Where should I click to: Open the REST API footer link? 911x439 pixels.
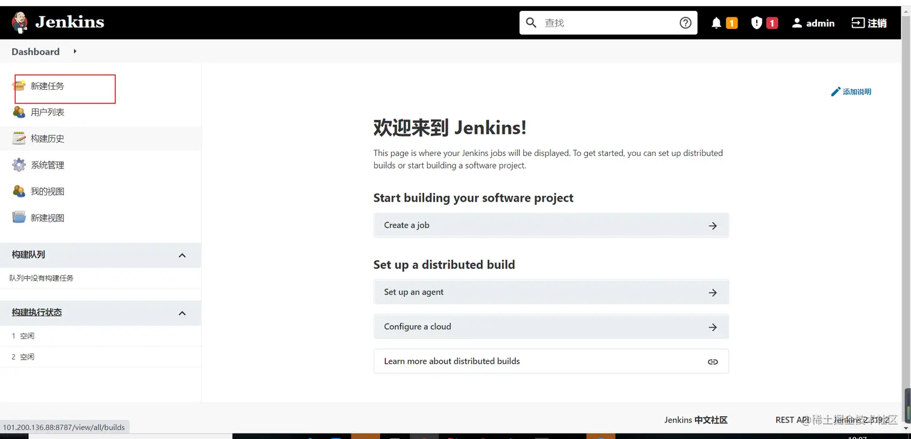coord(793,420)
